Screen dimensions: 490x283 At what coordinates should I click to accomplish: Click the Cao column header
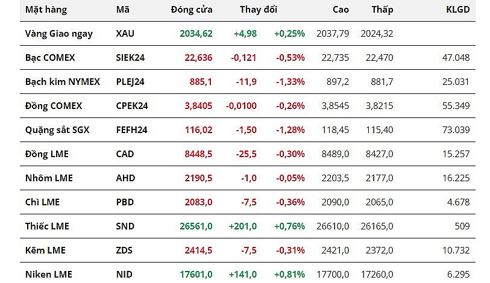[x=341, y=10]
